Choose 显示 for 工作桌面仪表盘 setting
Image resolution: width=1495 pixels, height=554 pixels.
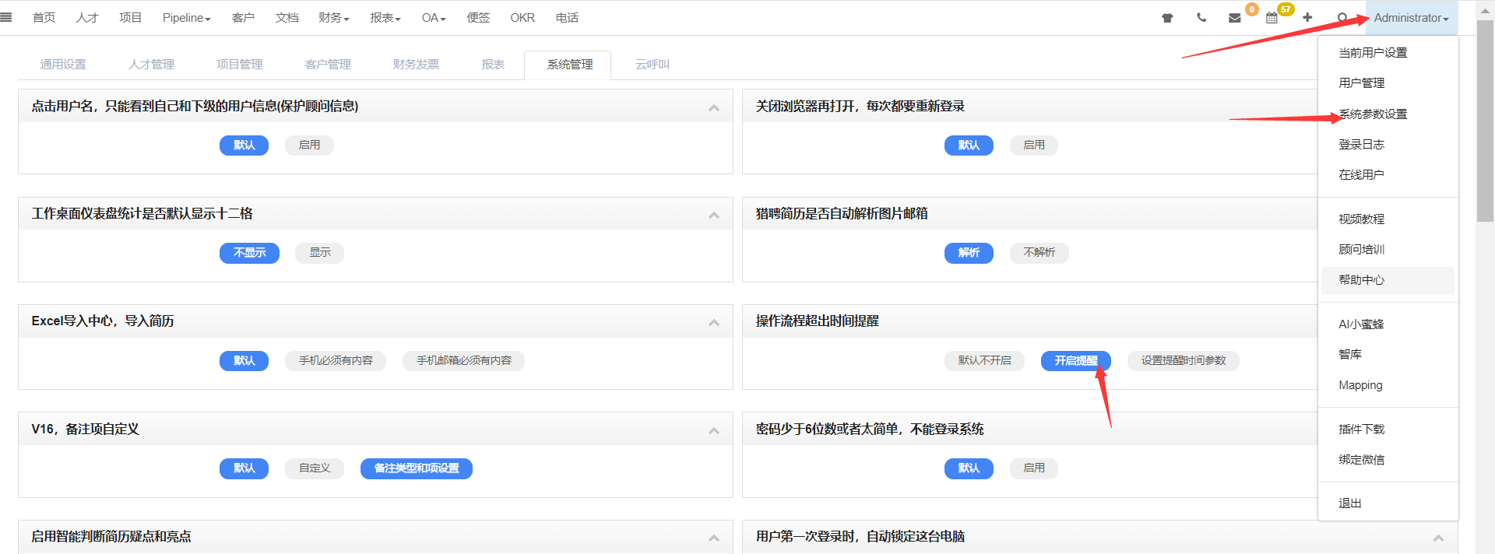(x=320, y=253)
